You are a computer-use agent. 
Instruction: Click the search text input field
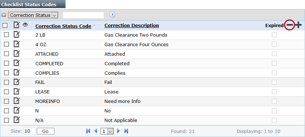click(83, 15)
